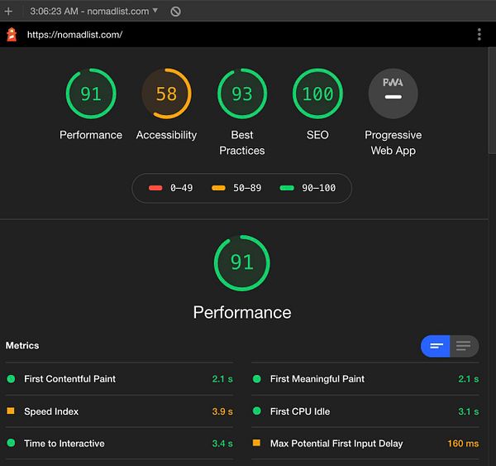
Task: Click the green status dot beside First CPU Idle
Action: [257, 411]
